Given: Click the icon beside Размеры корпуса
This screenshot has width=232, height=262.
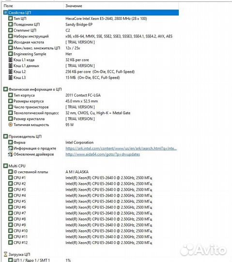Looking at the screenshot, I should (x=11, y=101).
